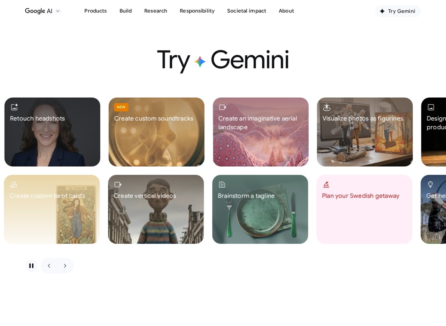
Task: Click the NEW badge on soundtracks card
Action: 121,107
